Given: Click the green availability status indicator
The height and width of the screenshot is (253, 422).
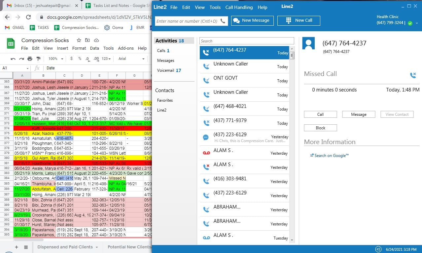Looking at the screenshot, I should (410, 23).
